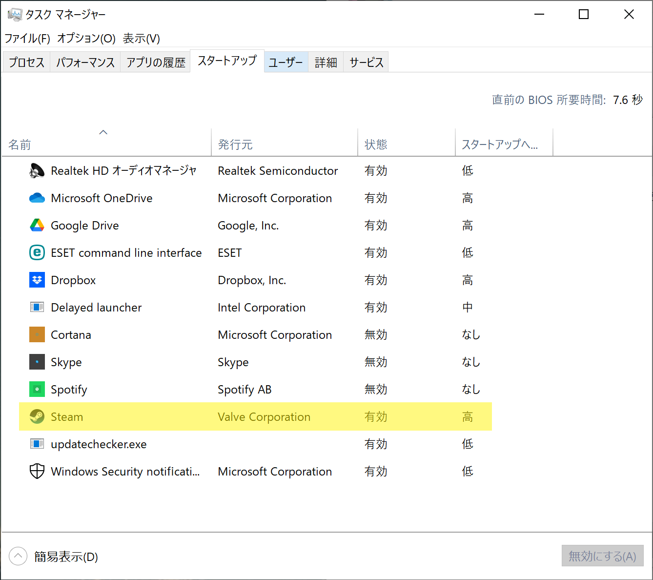653x580 pixels.
Task: Click the 直前の BIOS 所要時間 7.6 秒 text
Action: [x=567, y=100]
